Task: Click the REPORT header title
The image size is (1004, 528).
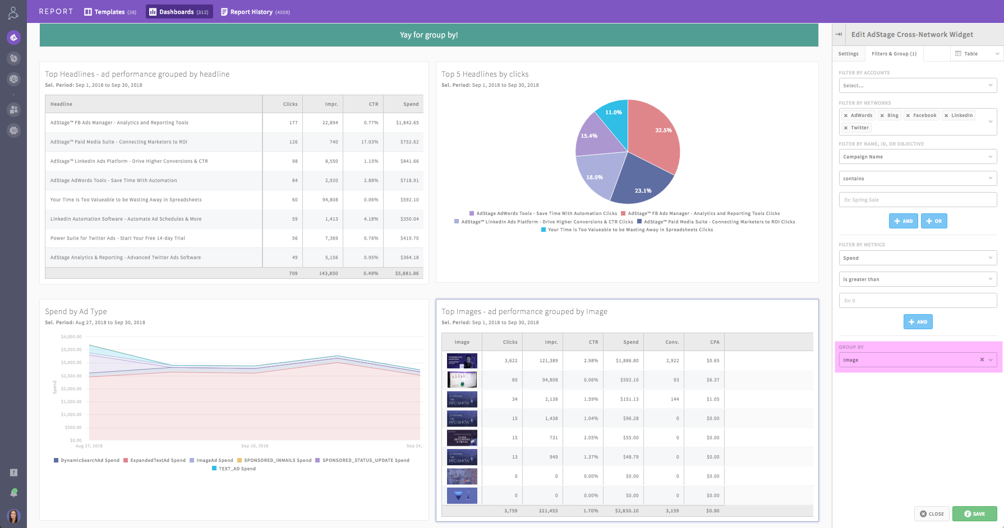Action: coord(56,12)
